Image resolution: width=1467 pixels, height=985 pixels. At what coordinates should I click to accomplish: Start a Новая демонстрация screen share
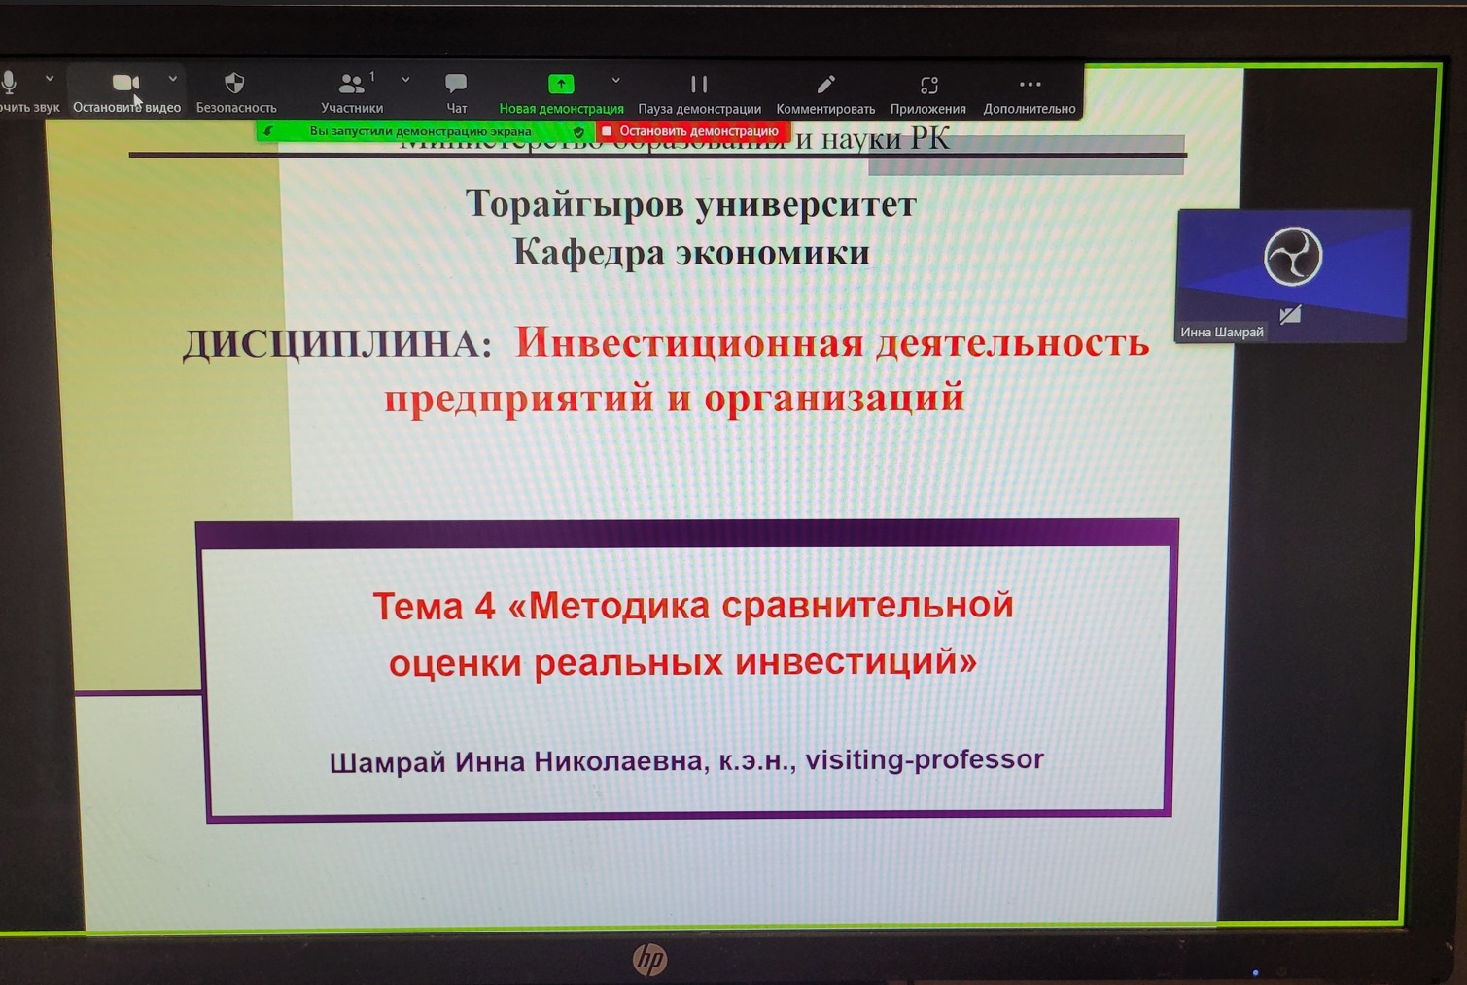pos(561,85)
